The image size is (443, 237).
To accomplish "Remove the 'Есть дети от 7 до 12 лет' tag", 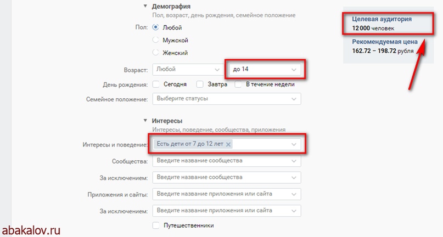I will point(228,144).
